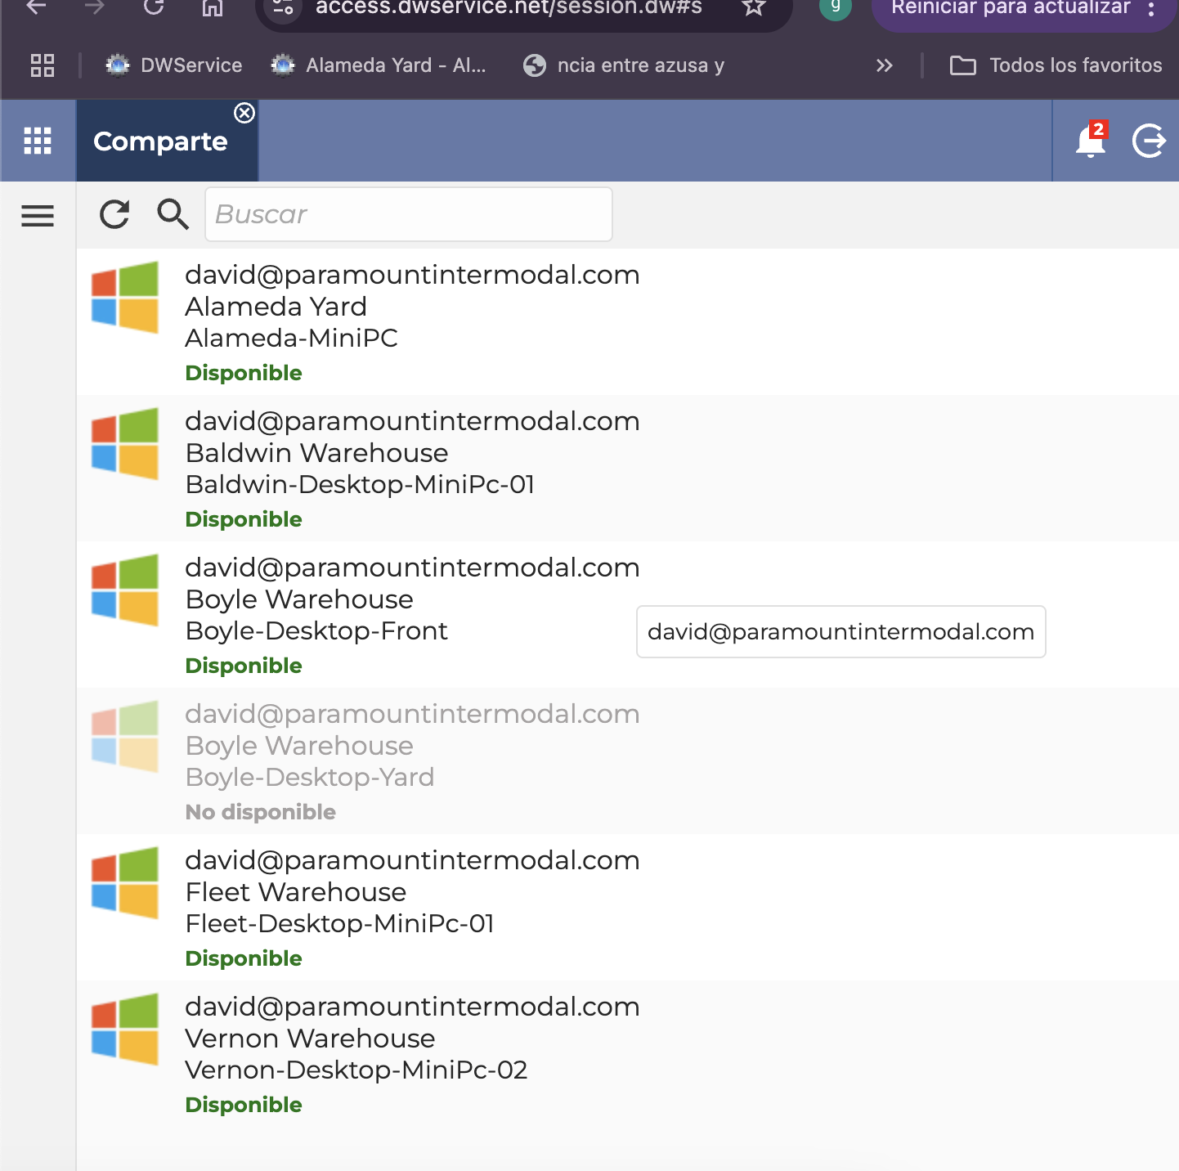Image resolution: width=1179 pixels, height=1171 pixels.
Task: Click Disponible status of Vernon-Desktop-MiniPc-02
Action: tap(244, 1105)
